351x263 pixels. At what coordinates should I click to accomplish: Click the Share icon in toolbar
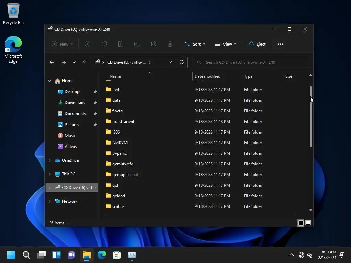[154, 44]
